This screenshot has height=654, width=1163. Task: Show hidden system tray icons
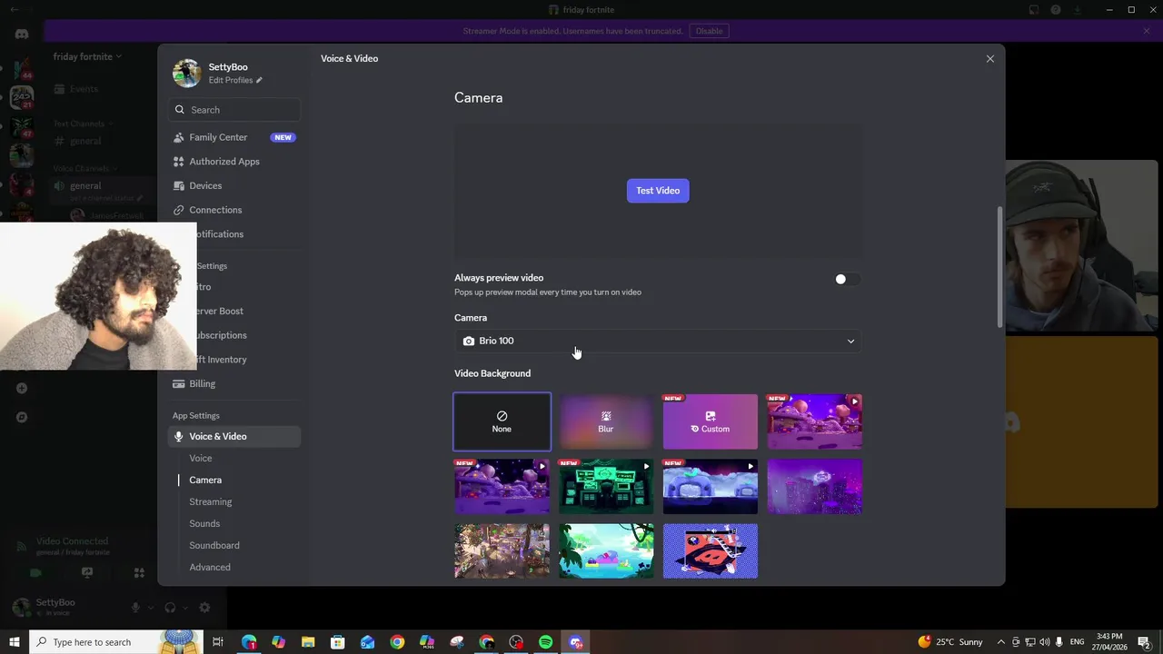tap(1000, 642)
